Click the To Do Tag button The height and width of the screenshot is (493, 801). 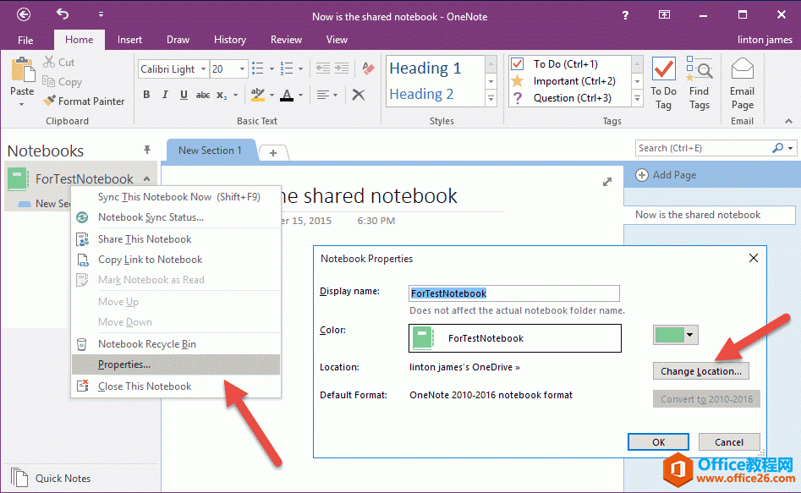coord(663,85)
